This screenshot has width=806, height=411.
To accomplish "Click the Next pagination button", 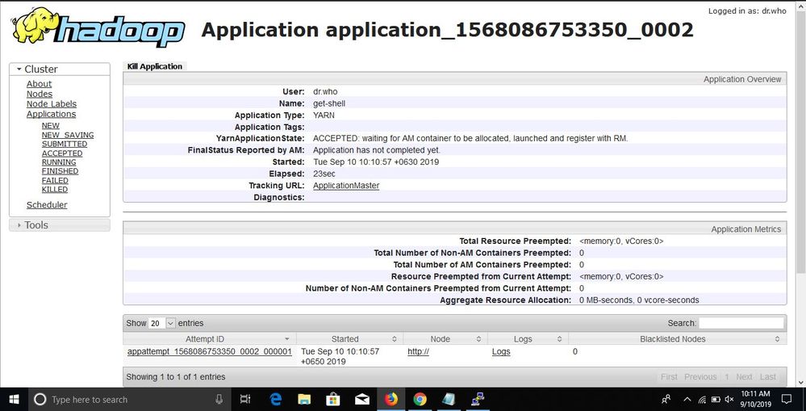I will pyautogui.click(x=743, y=377).
